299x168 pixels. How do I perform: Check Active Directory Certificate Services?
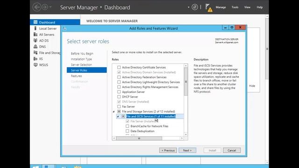(x=119, y=67)
